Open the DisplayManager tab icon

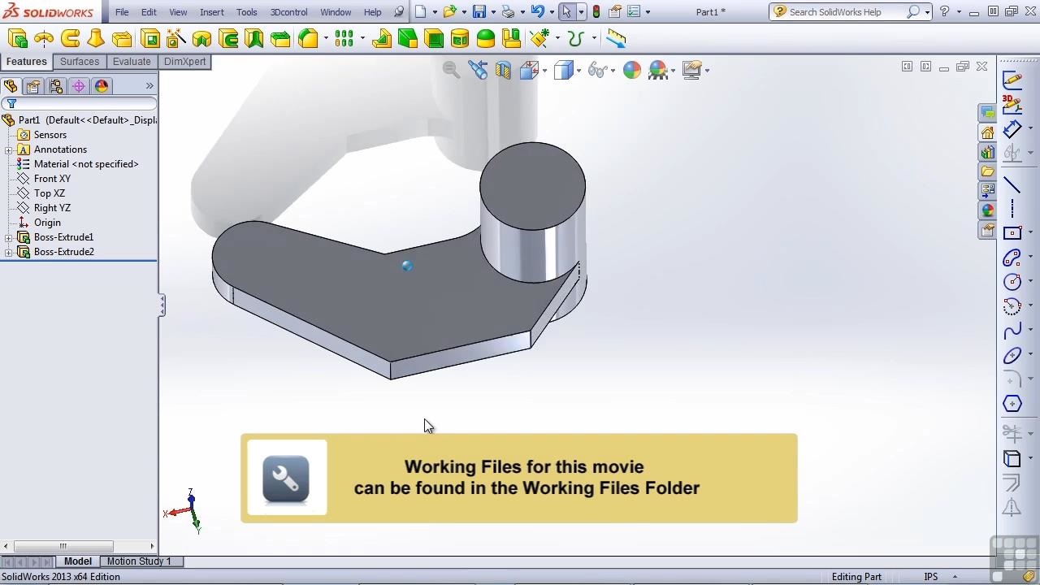[102, 86]
